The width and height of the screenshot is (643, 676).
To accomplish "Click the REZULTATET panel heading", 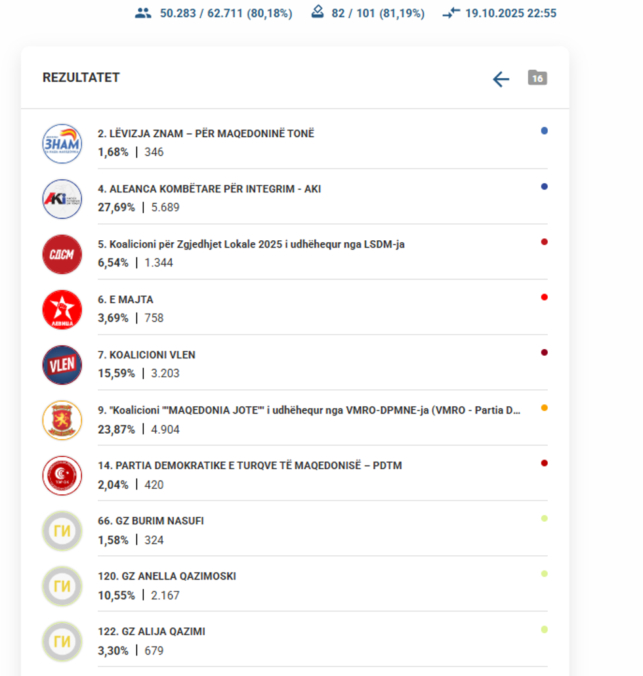I will coord(81,77).
